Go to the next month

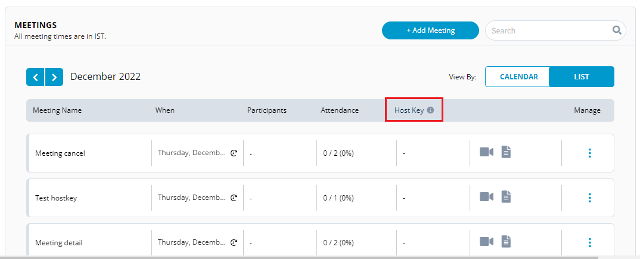[54, 77]
